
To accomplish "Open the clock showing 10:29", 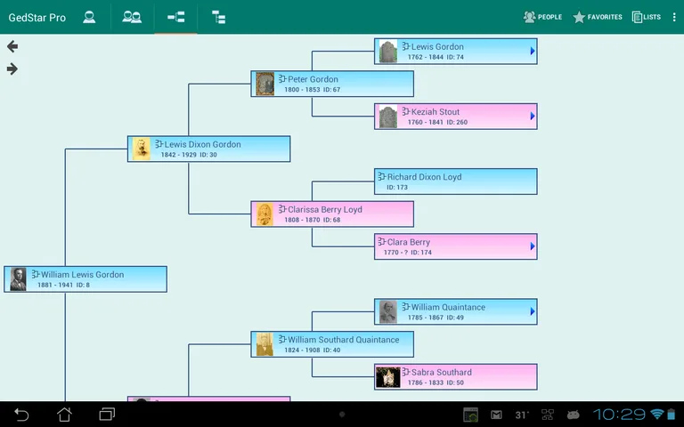I will click(619, 414).
